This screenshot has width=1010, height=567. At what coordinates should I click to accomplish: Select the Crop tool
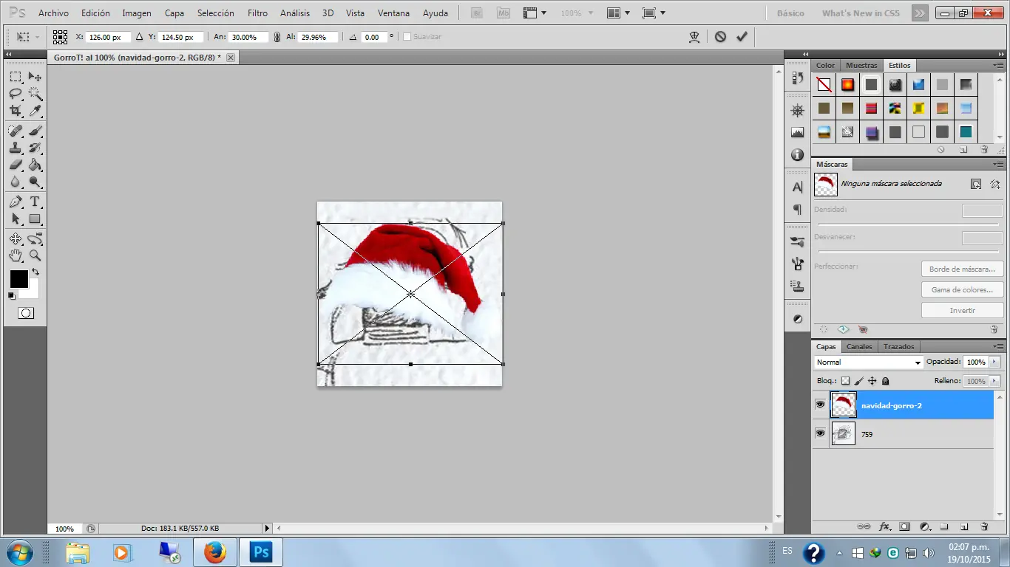15,111
